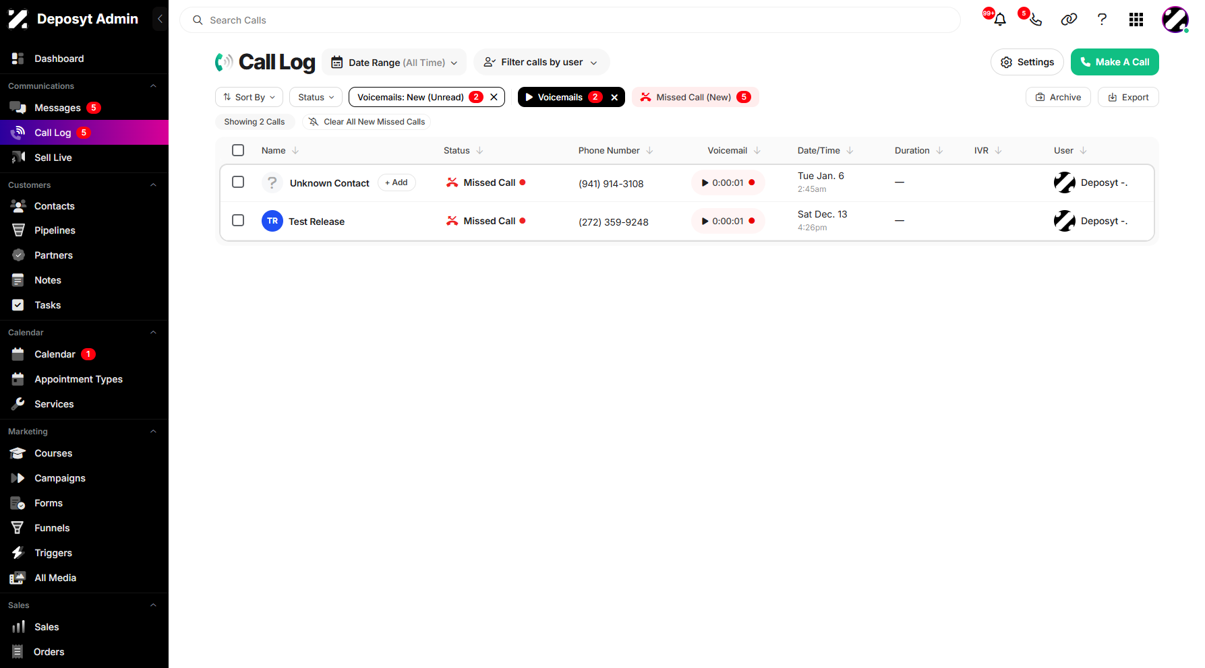The image size is (1205, 668).
Task: Check the Unknown Contact row checkbox
Action: click(238, 182)
